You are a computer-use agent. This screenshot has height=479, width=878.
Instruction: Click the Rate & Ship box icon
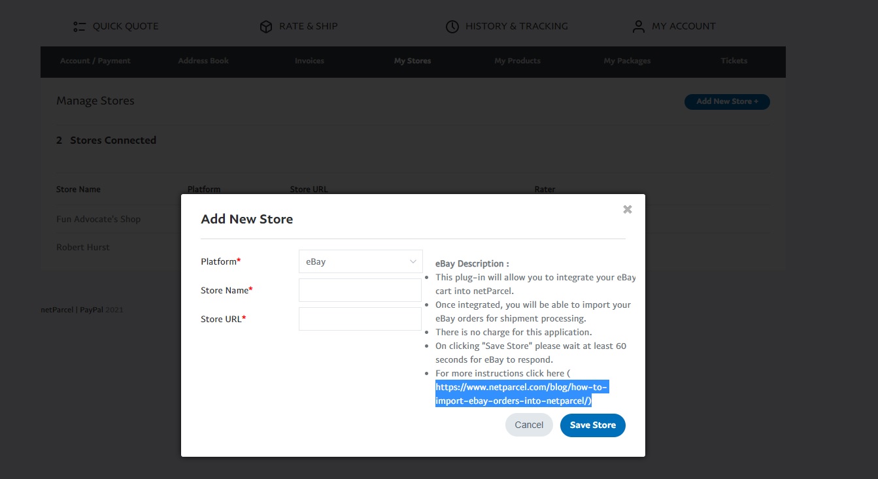pyautogui.click(x=265, y=27)
